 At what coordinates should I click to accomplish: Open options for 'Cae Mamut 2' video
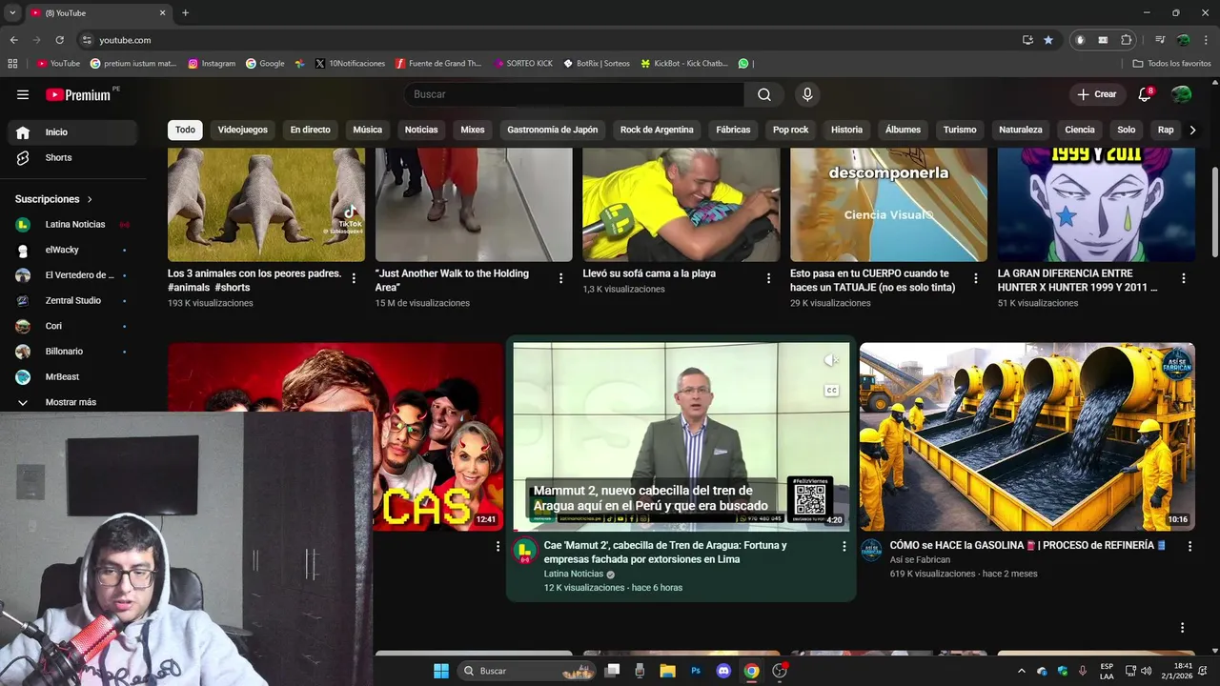pyautogui.click(x=844, y=546)
